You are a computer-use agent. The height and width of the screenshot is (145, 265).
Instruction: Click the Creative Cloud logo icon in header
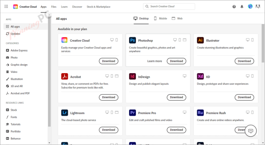click(x=16, y=7)
